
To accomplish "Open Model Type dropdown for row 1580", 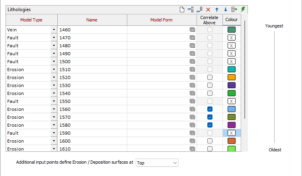I will [x=54, y=125].
